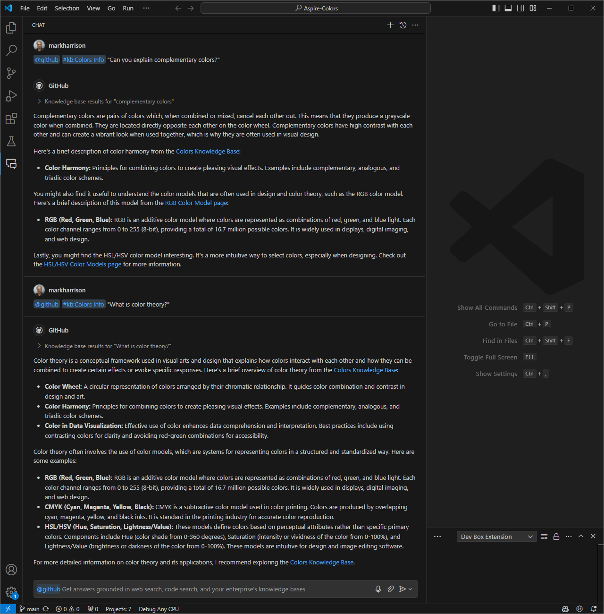The width and height of the screenshot is (604, 614).
Task: Open the Dev Box Extension output dropdown
Action: [496, 537]
